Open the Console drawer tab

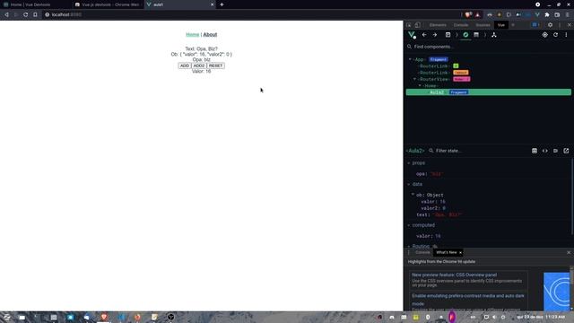422,252
